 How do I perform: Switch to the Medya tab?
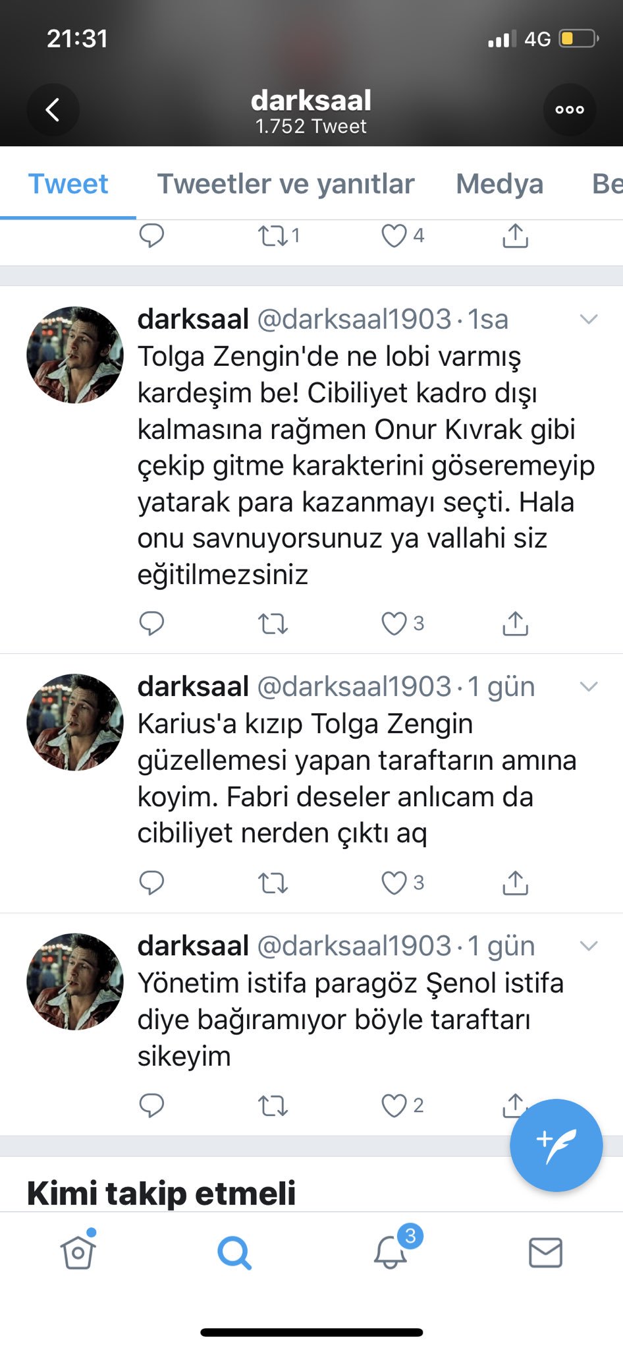point(500,184)
